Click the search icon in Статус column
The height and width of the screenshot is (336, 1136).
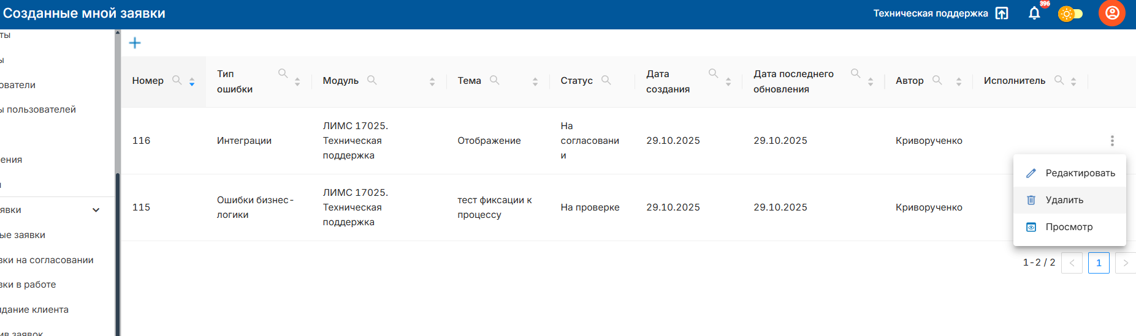(606, 80)
